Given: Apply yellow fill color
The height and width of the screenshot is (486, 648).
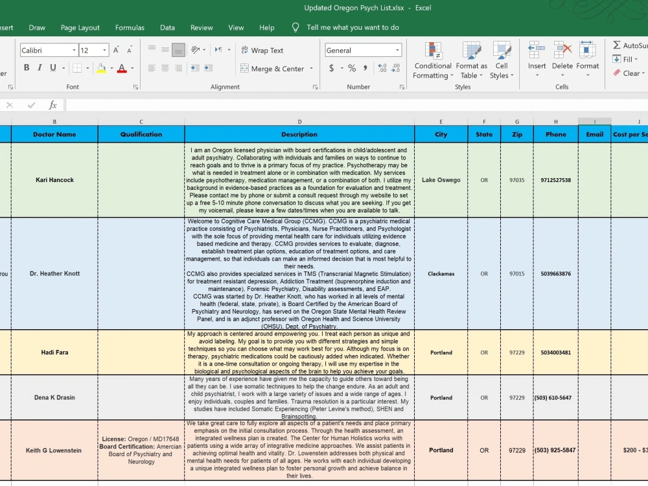Looking at the screenshot, I should click(x=101, y=68).
